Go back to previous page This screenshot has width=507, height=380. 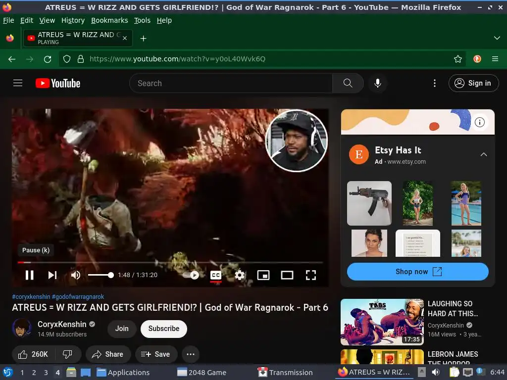pos(12,59)
